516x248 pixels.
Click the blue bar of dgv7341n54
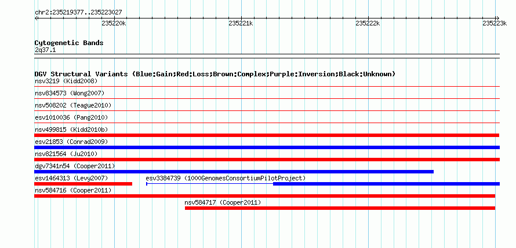tap(234, 172)
